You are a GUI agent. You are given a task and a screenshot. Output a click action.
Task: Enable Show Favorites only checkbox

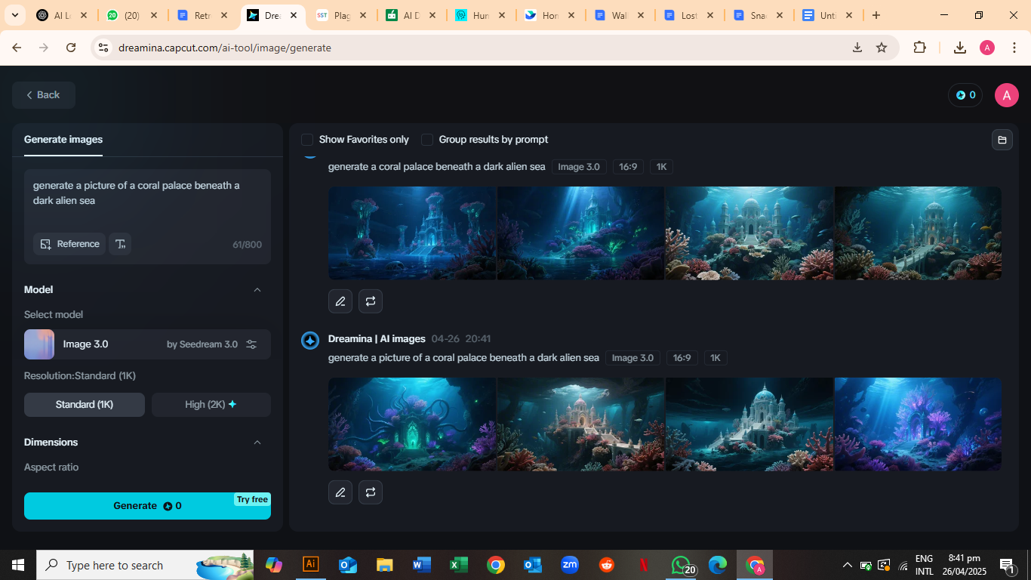[307, 140]
